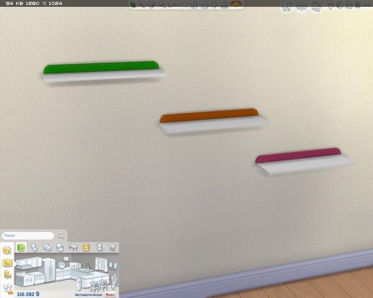The height and width of the screenshot is (298, 373).
Task: Click the range hood in kitchen diagram
Action: click(x=23, y=267)
